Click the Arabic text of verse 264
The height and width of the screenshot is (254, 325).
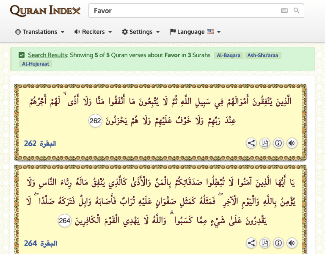coord(161,201)
